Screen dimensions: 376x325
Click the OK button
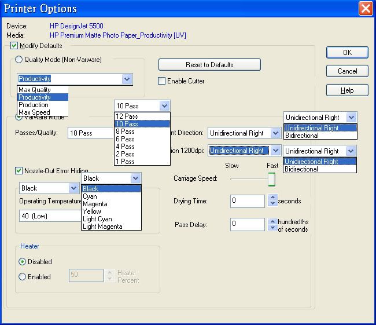(346, 52)
